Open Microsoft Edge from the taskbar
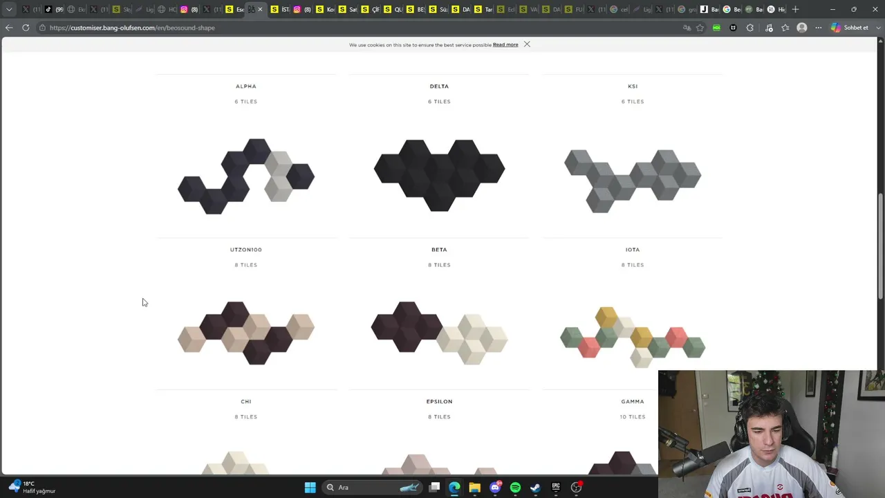 (x=454, y=488)
